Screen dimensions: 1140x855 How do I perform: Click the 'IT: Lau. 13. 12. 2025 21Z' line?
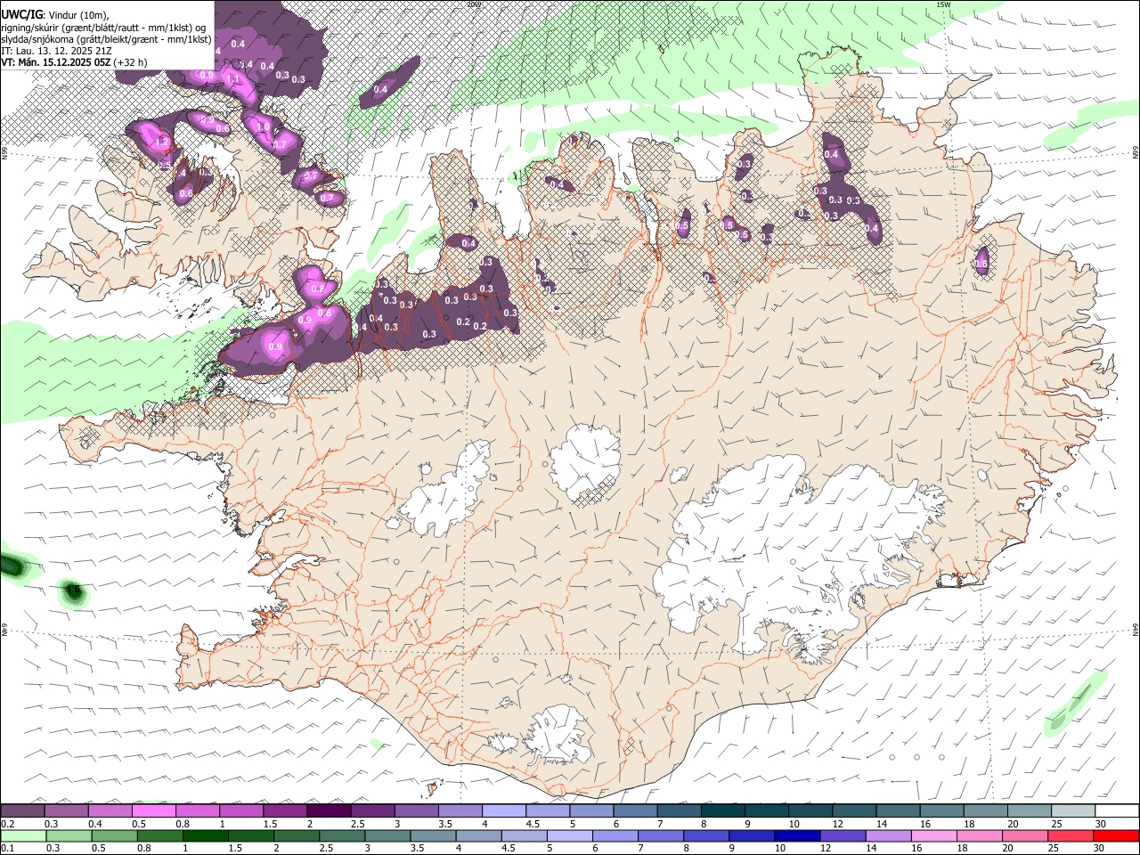pos(56,51)
